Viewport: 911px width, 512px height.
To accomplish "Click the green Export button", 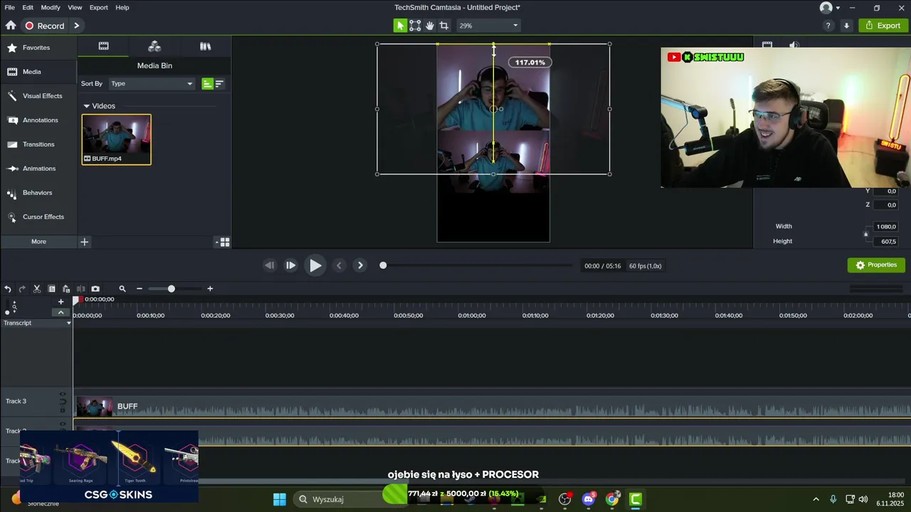I will coord(883,26).
